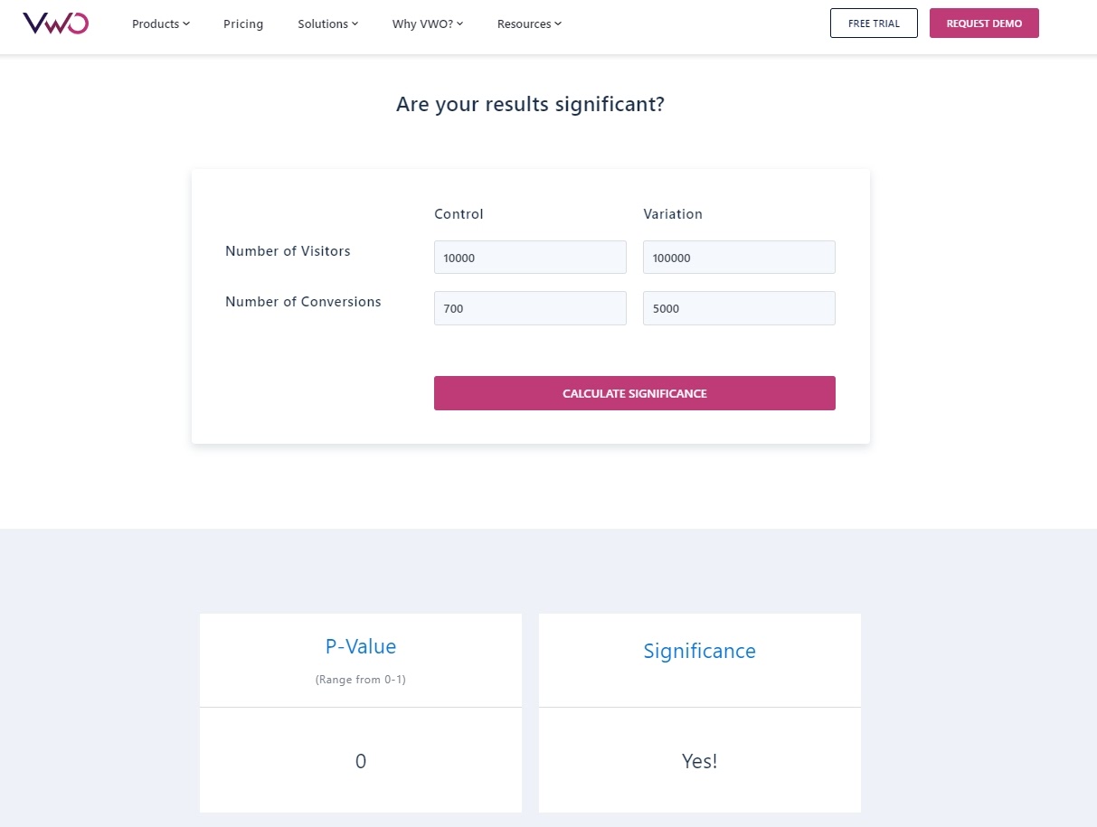Click Calculate Significance button
The image size is (1097, 827).
pyautogui.click(x=635, y=393)
